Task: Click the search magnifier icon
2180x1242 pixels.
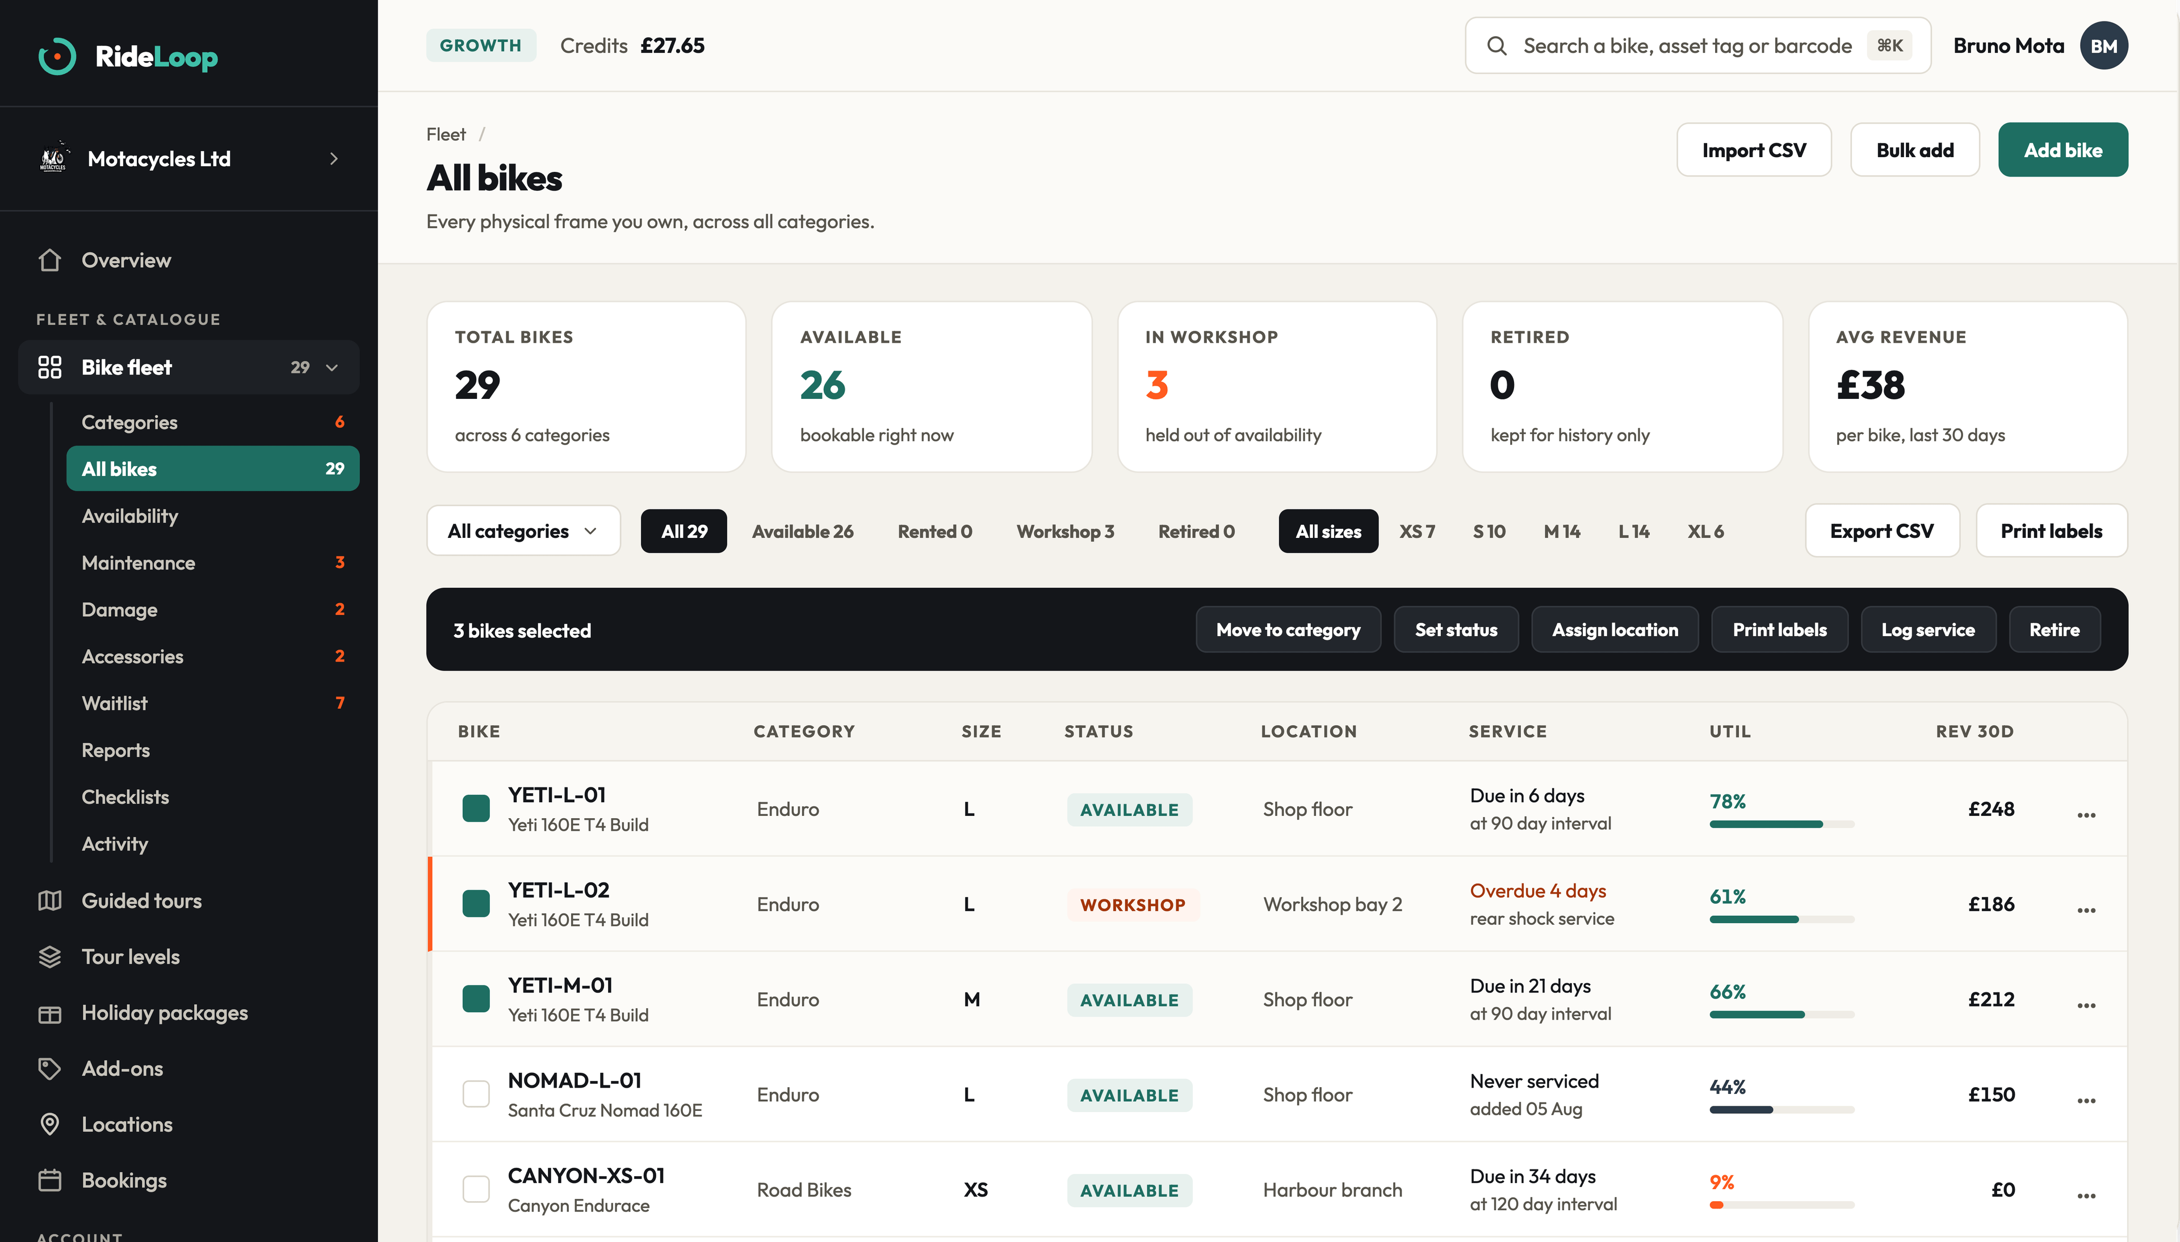Action: click(1496, 45)
